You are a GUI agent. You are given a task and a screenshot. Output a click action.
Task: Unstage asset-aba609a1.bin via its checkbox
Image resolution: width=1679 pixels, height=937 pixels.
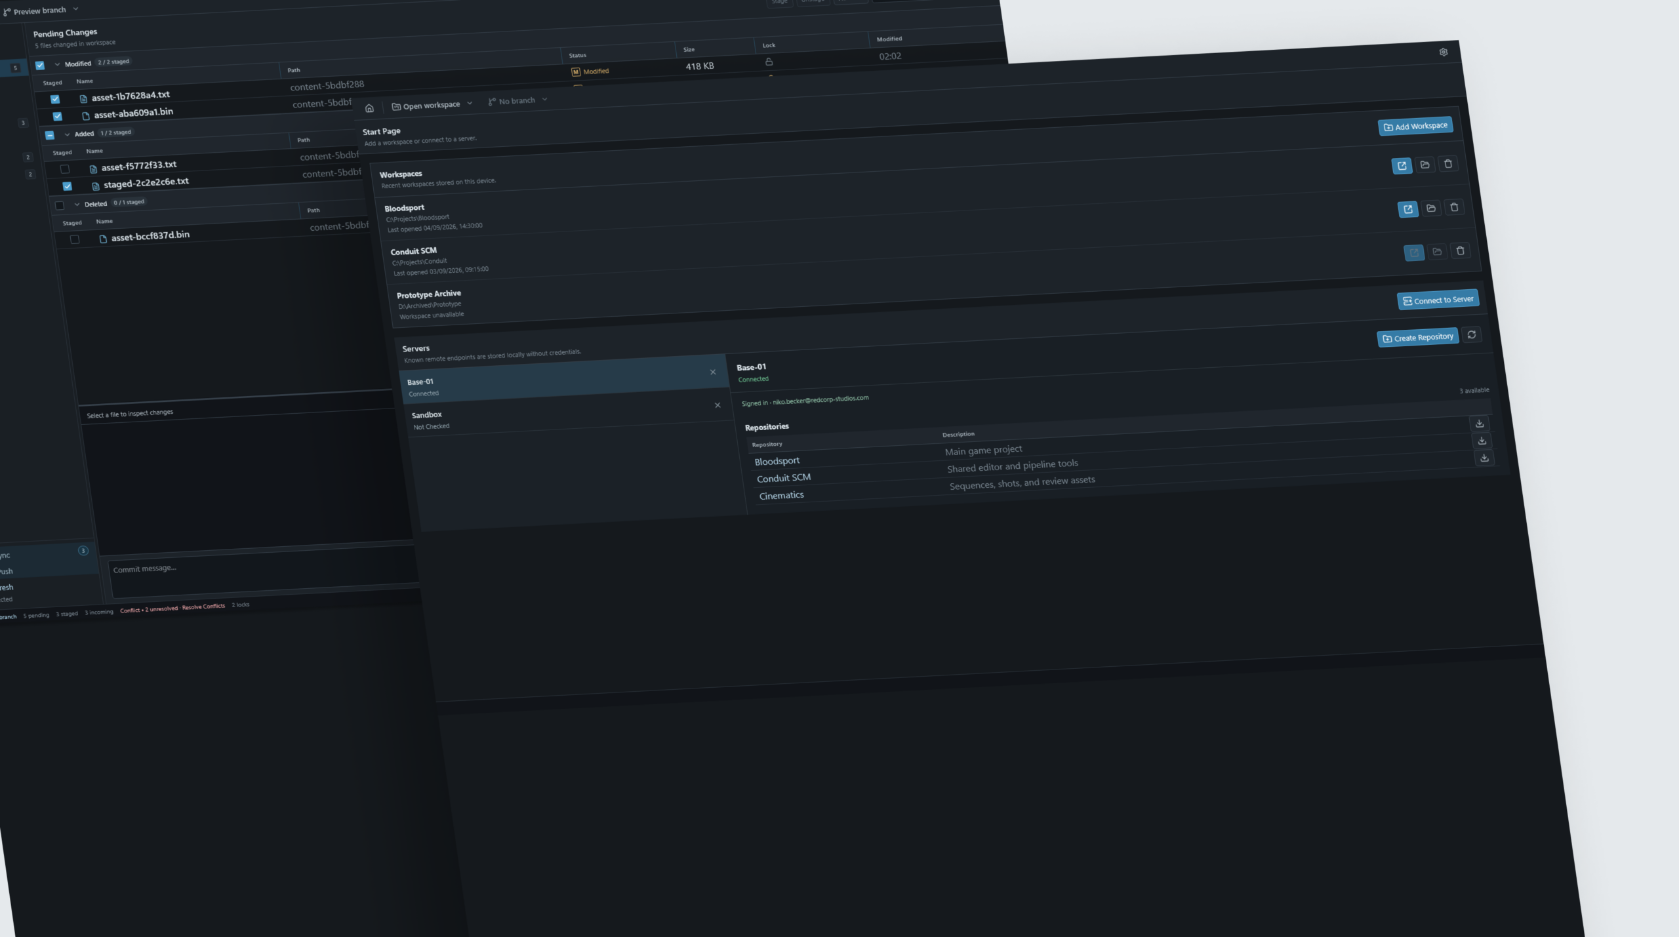(x=58, y=116)
